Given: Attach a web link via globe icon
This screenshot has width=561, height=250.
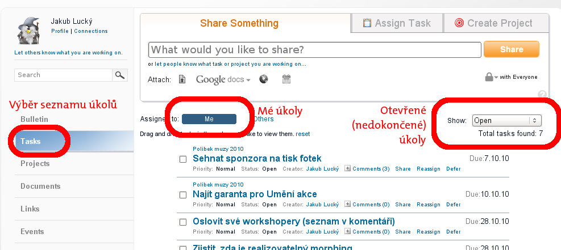Looking at the screenshot, I should coord(264,79).
